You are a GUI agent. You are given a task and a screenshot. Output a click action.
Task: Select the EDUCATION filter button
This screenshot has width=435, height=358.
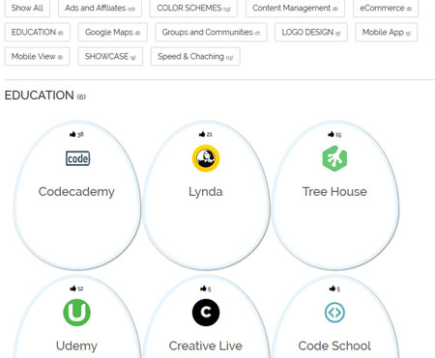tap(38, 32)
